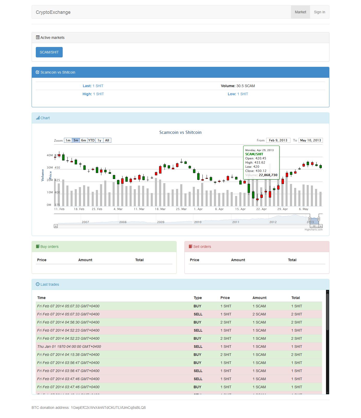The width and height of the screenshot is (361, 418).
Task: Click the chart navigator scrollbar thumb
Action: [x=314, y=226]
